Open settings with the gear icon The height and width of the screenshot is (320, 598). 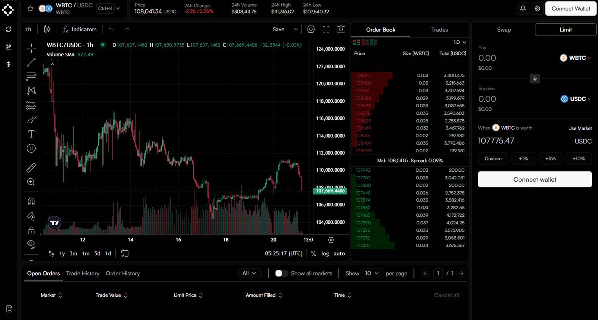click(537, 9)
